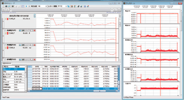
Task: Click the data table's horizontal scrollbar thumb
Action: click(x=100, y=91)
